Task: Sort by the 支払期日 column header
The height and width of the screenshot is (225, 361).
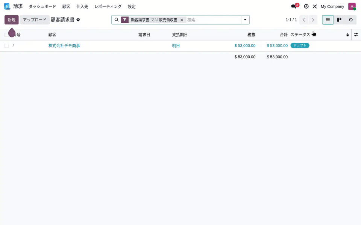Action: (x=180, y=34)
